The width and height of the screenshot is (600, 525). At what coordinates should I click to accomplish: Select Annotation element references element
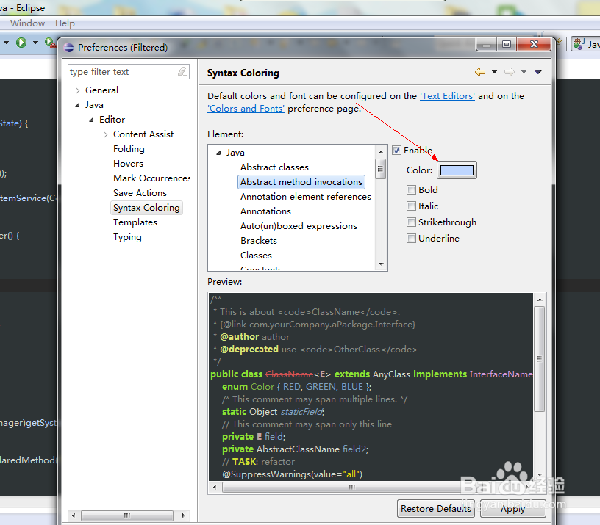306,197
